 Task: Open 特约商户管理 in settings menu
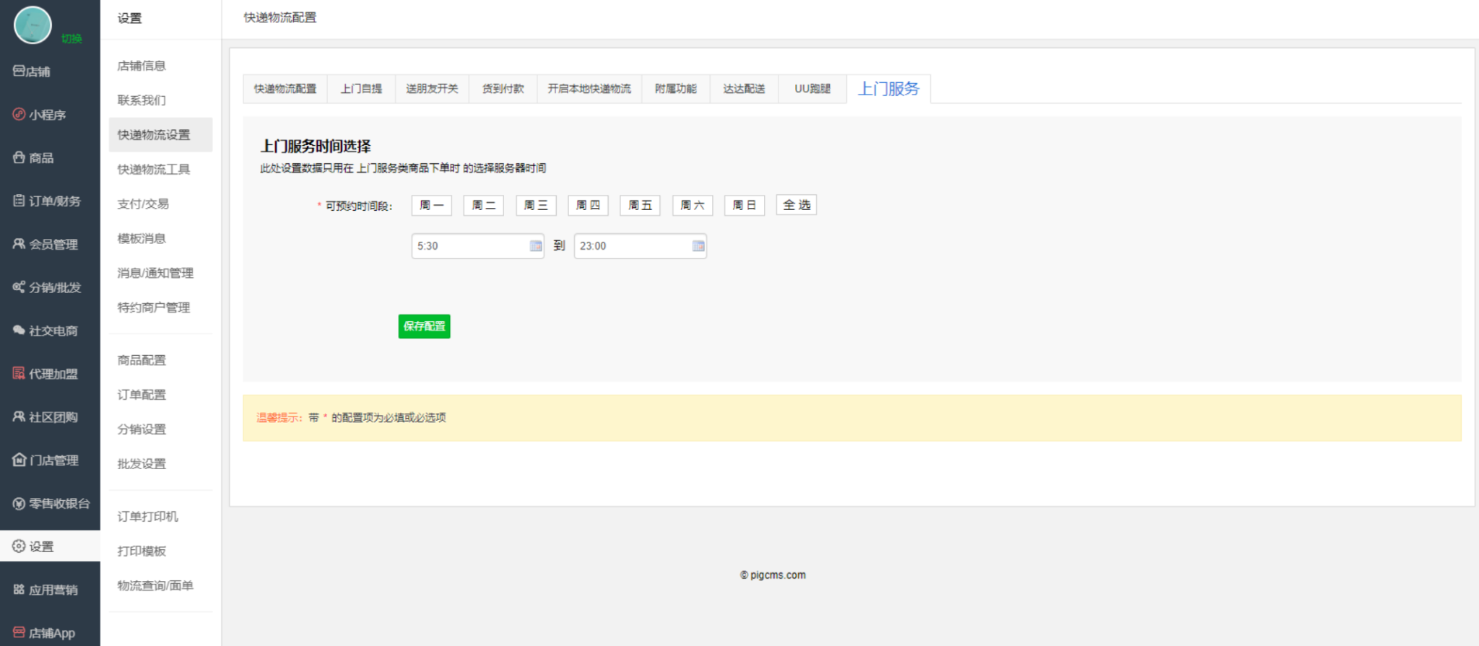[154, 308]
